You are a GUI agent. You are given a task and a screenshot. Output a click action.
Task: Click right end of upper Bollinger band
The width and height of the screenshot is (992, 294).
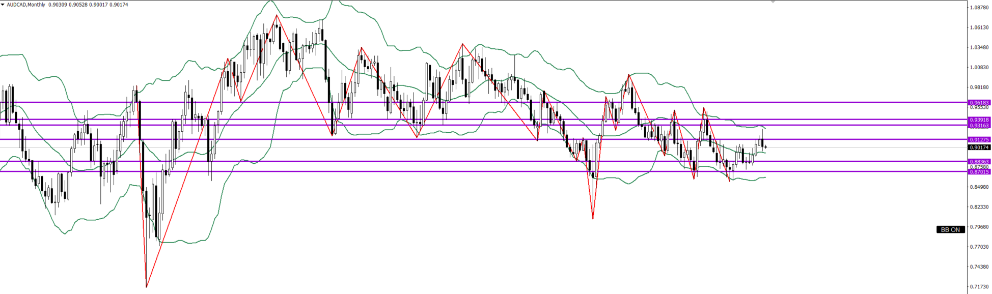(x=765, y=128)
